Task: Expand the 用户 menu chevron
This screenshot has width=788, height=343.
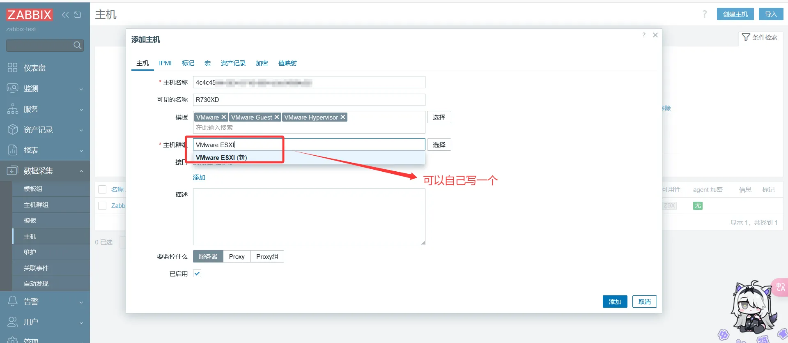Action: 81,322
